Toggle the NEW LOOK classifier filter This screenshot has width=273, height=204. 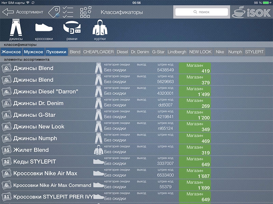200,52
